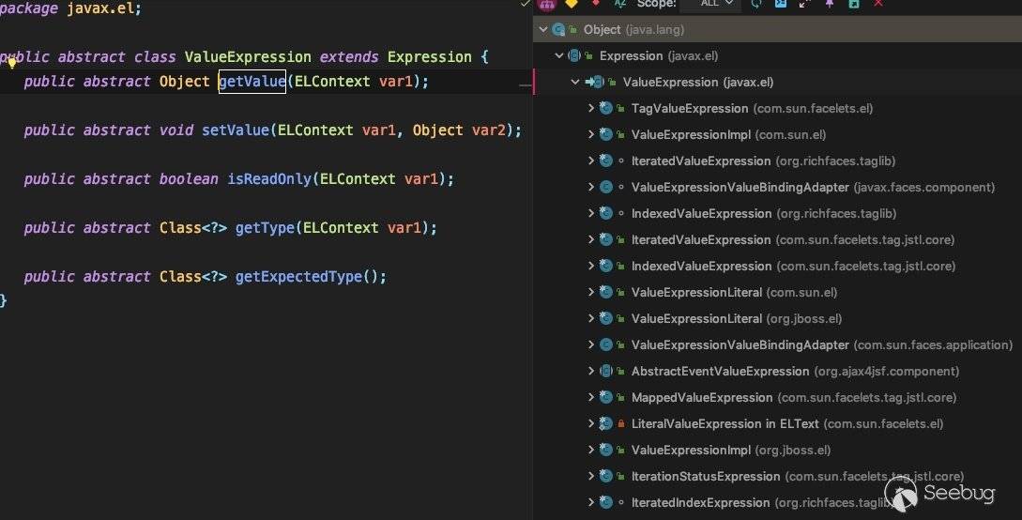Screen dimensions: 1022x520
Task: Select TagValueExpression (com.sun.facelets.el) row
Action: pos(778,108)
